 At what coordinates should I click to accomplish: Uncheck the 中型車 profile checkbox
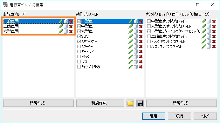79,26
